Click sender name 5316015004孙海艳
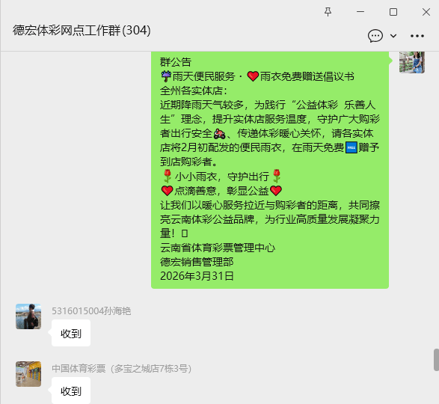The height and width of the screenshot is (404, 439). pos(91,311)
